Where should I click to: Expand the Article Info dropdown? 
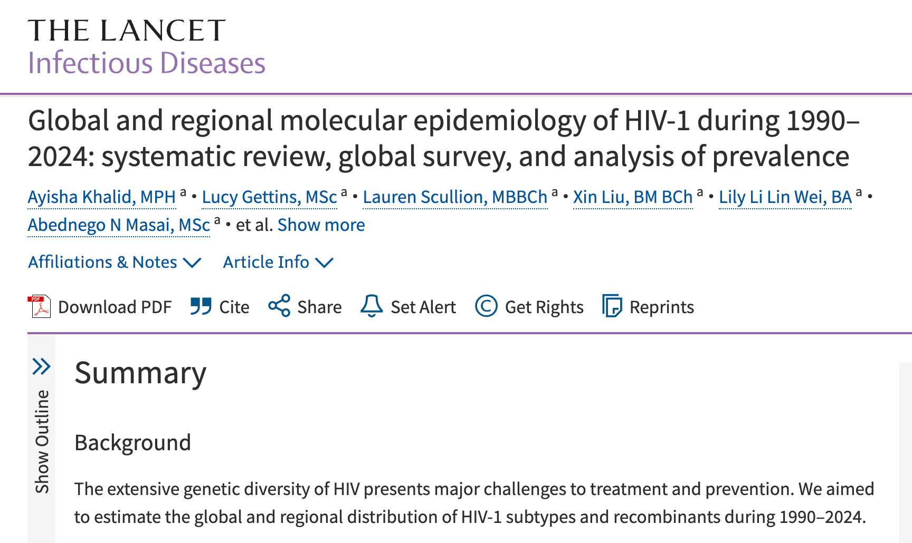[279, 262]
